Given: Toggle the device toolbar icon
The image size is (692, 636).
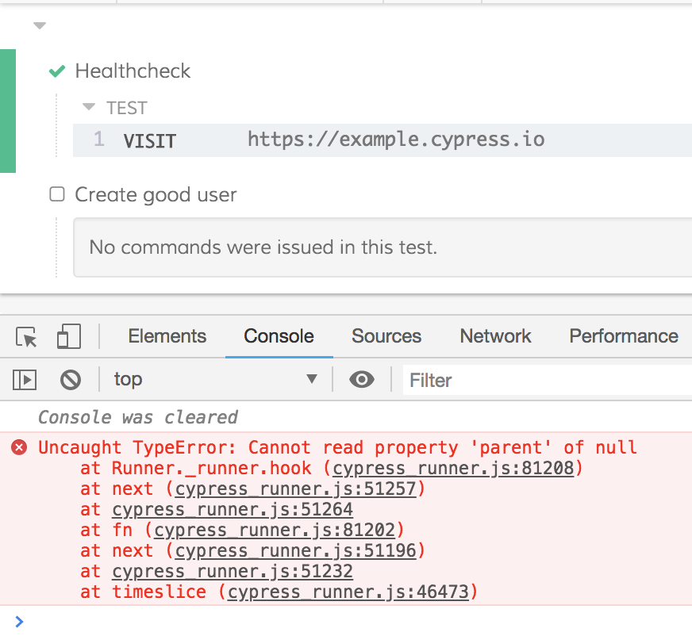Looking at the screenshot, I should click(69, 336).
